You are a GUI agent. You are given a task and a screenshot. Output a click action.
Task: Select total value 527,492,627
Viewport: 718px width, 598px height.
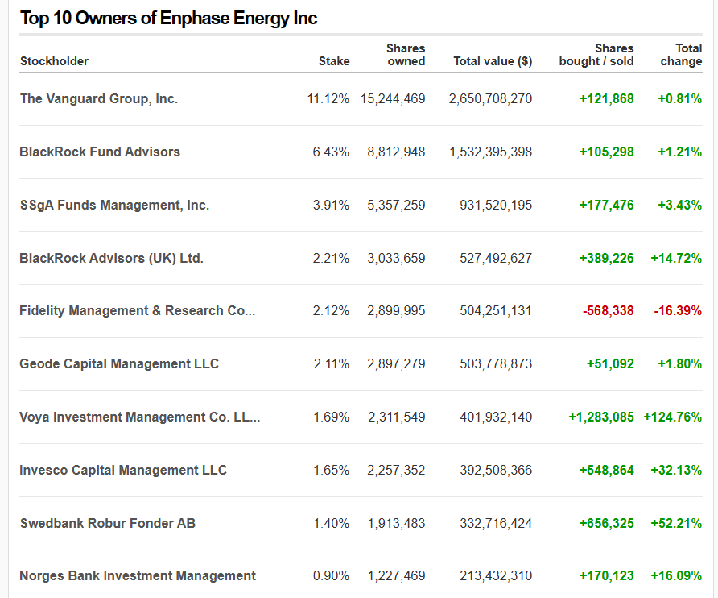click(496, 258)
